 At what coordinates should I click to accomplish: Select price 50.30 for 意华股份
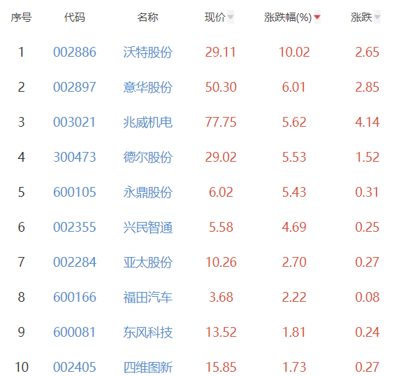(x=221, y=87)
